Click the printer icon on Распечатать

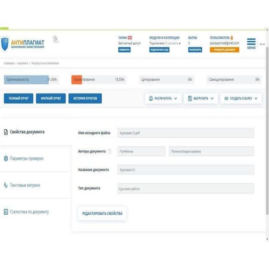coord(151,98)
